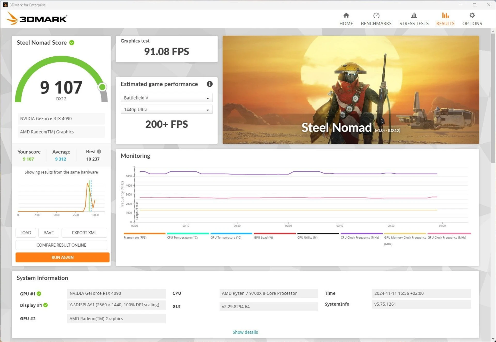Go to the HOME tab

[346, 19]
